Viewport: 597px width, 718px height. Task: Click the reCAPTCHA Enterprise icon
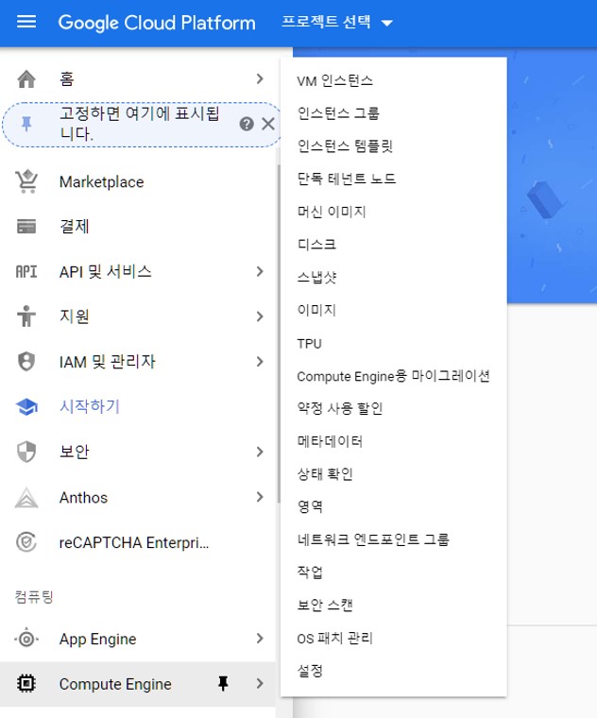26,542
